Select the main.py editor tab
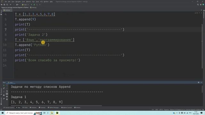This screenshot has width=205, height=115. [7, 10]
